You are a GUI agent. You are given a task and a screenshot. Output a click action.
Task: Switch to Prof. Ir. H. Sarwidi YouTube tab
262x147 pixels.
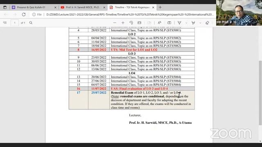[x=83, y=7]
